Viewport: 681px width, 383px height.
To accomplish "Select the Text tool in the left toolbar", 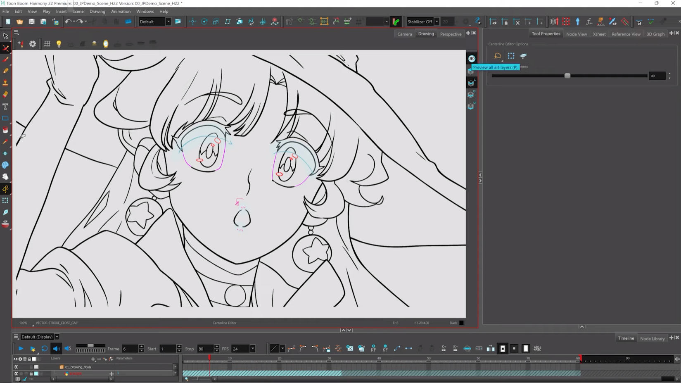I will (x=5, y=107).
